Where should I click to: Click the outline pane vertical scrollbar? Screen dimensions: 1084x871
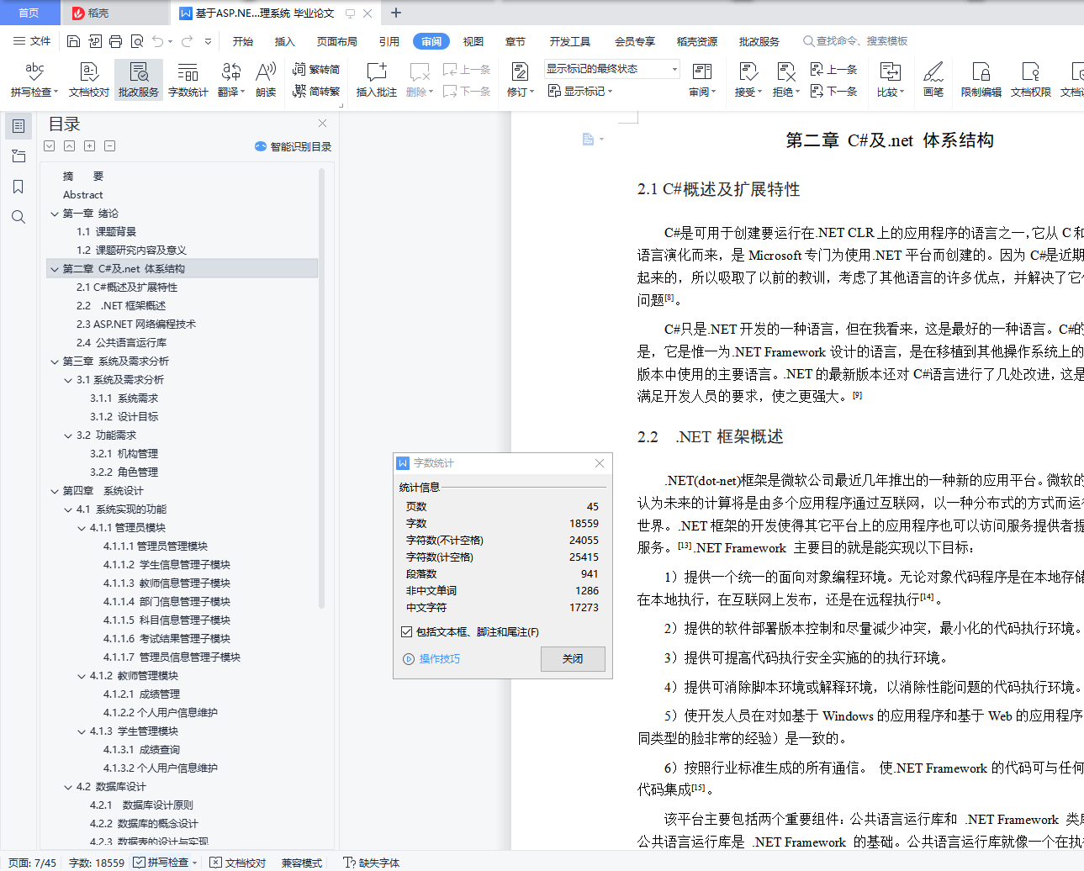[321, 387]
